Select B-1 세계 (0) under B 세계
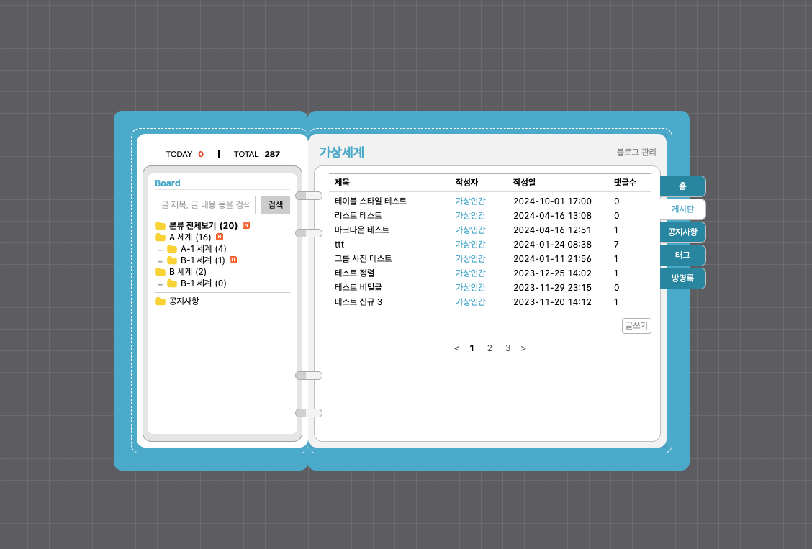The image size is (812, 549). point(204,283)
